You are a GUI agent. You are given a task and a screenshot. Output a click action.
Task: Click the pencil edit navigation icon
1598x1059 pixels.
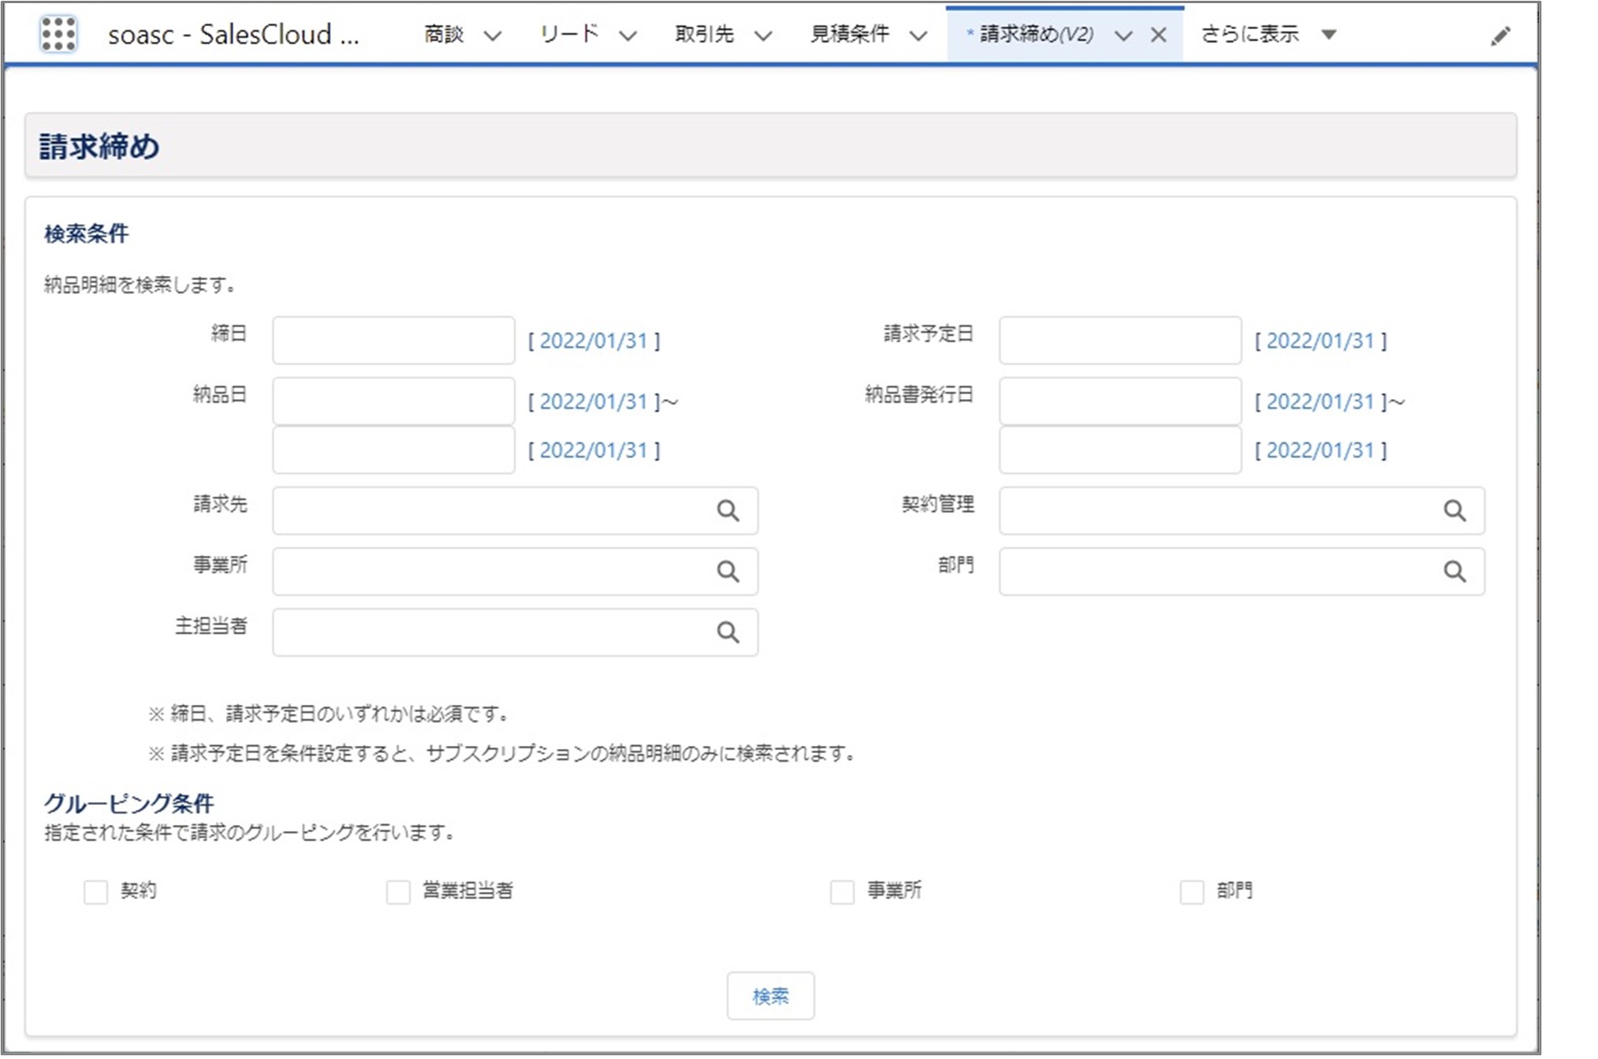click(1500, 35)
